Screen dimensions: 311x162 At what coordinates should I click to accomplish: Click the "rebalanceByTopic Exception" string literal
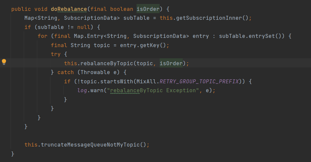154,90
